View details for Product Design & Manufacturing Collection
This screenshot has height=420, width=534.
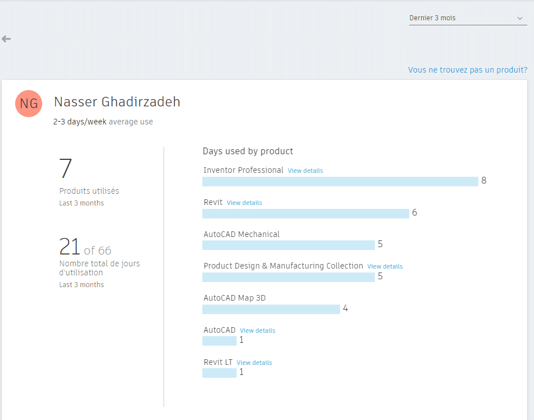[x=385, y=266]
